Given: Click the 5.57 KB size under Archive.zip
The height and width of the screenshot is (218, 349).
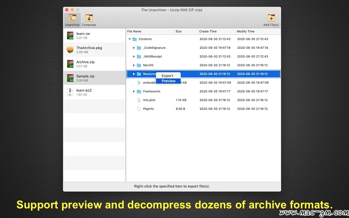Looking at the screenshot, I should tap(82, 67).
